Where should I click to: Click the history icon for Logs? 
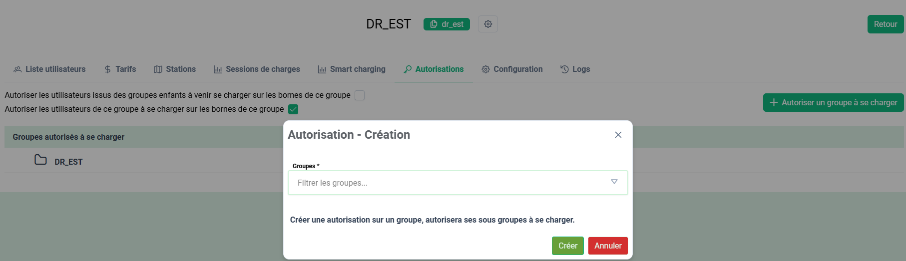(564, 69)
